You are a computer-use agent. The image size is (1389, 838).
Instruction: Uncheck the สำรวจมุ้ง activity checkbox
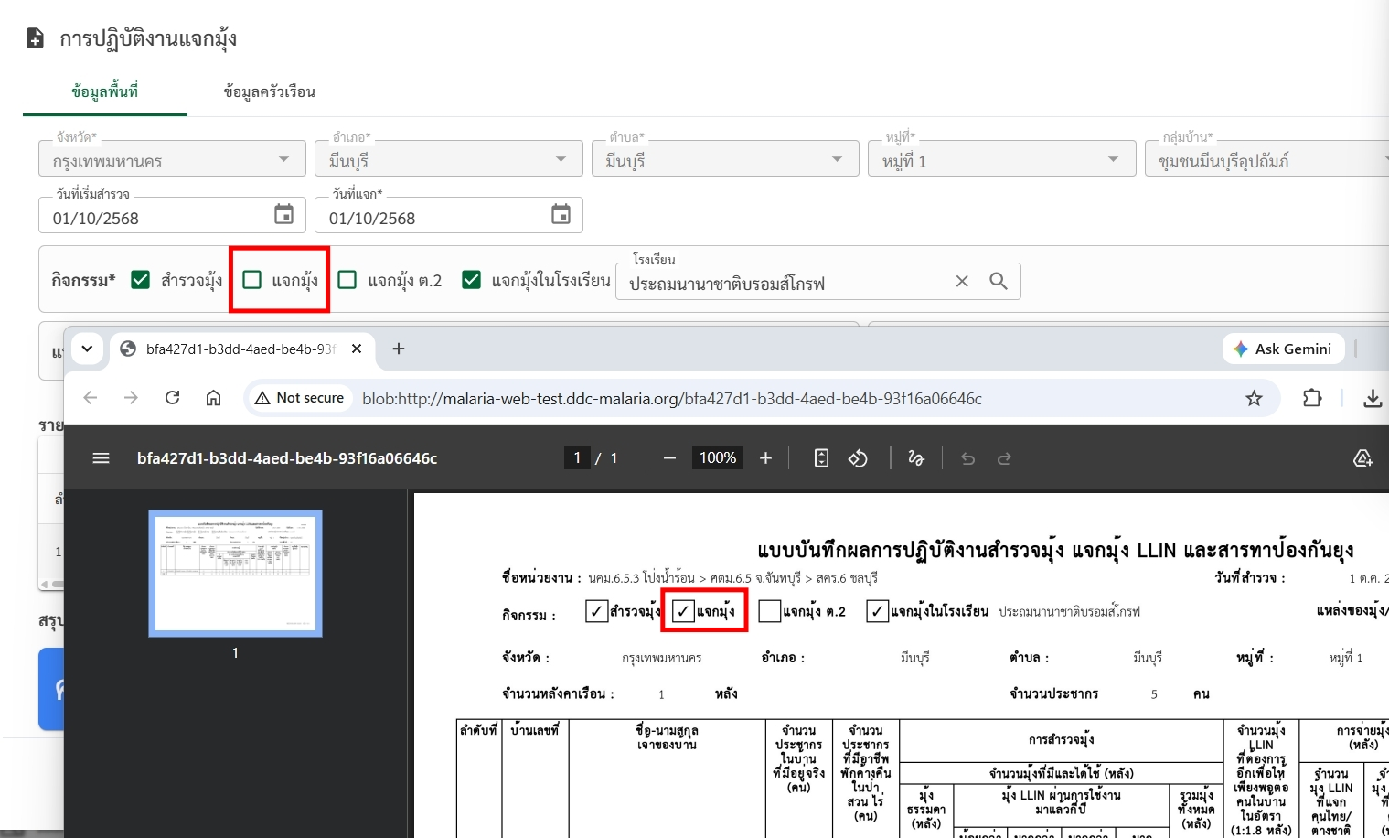click(140, 280)
